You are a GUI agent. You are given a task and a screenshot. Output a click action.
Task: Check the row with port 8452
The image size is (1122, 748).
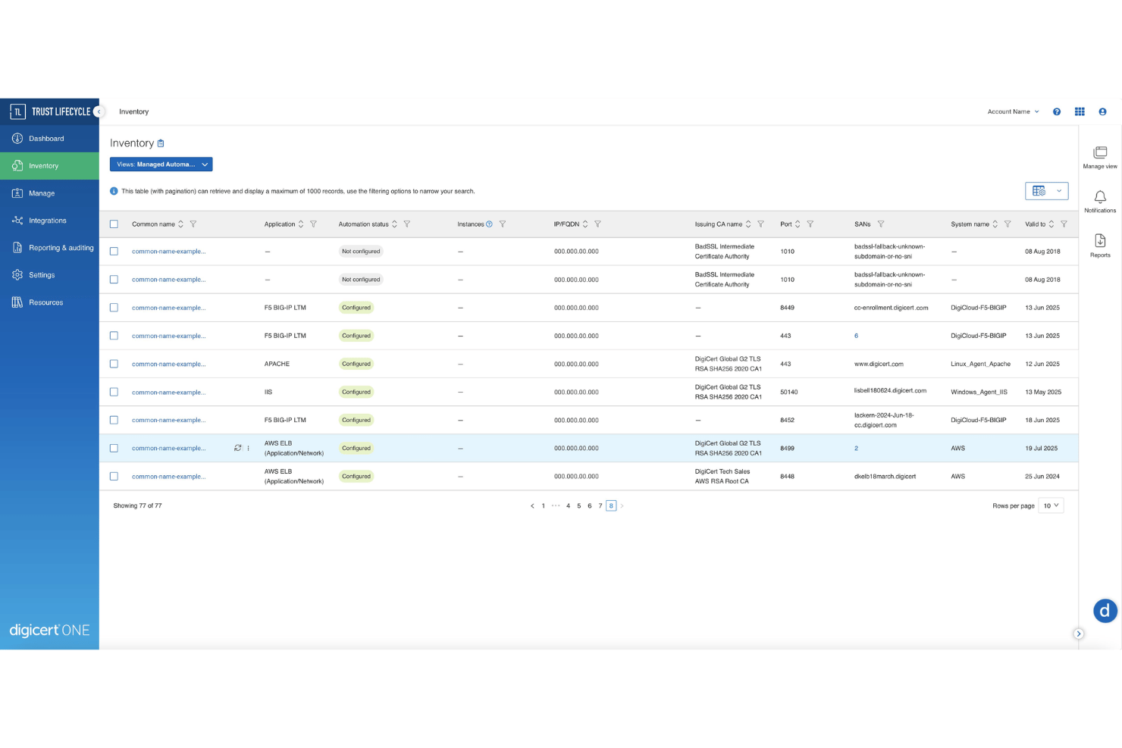114,420
